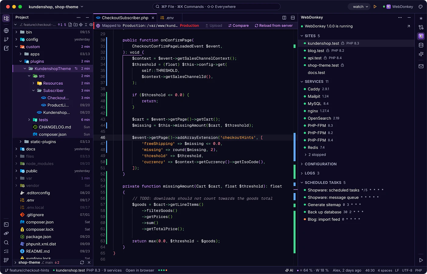Viewport: 427px width, 274px height.
Task: Open the search icon in left sidebar
Action: point(6,242)
